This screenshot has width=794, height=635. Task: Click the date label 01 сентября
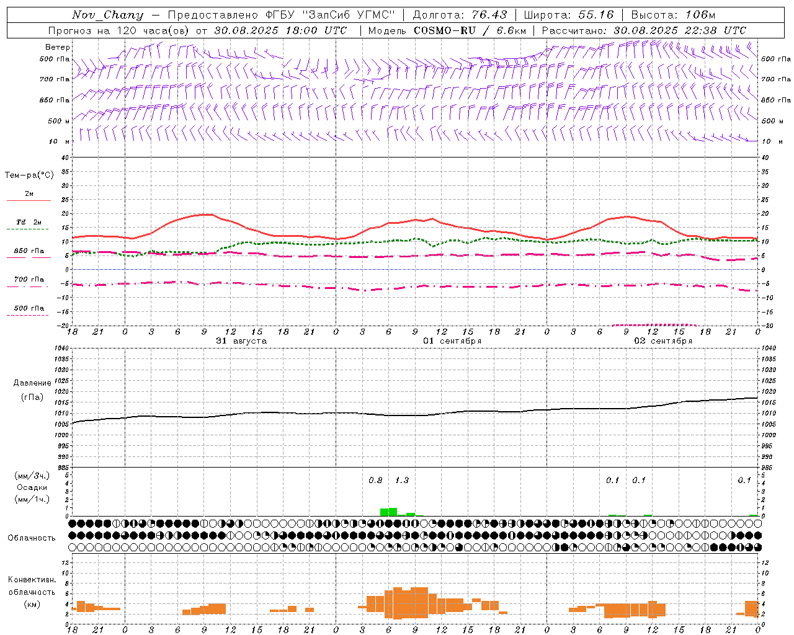coord(452,341)
